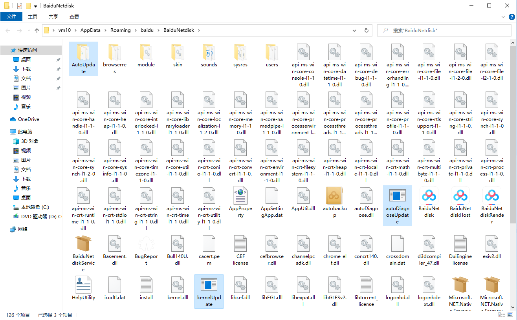517x320 pixels.
Task: Select the CEF license text file
Action: click(x=240, y=250)
